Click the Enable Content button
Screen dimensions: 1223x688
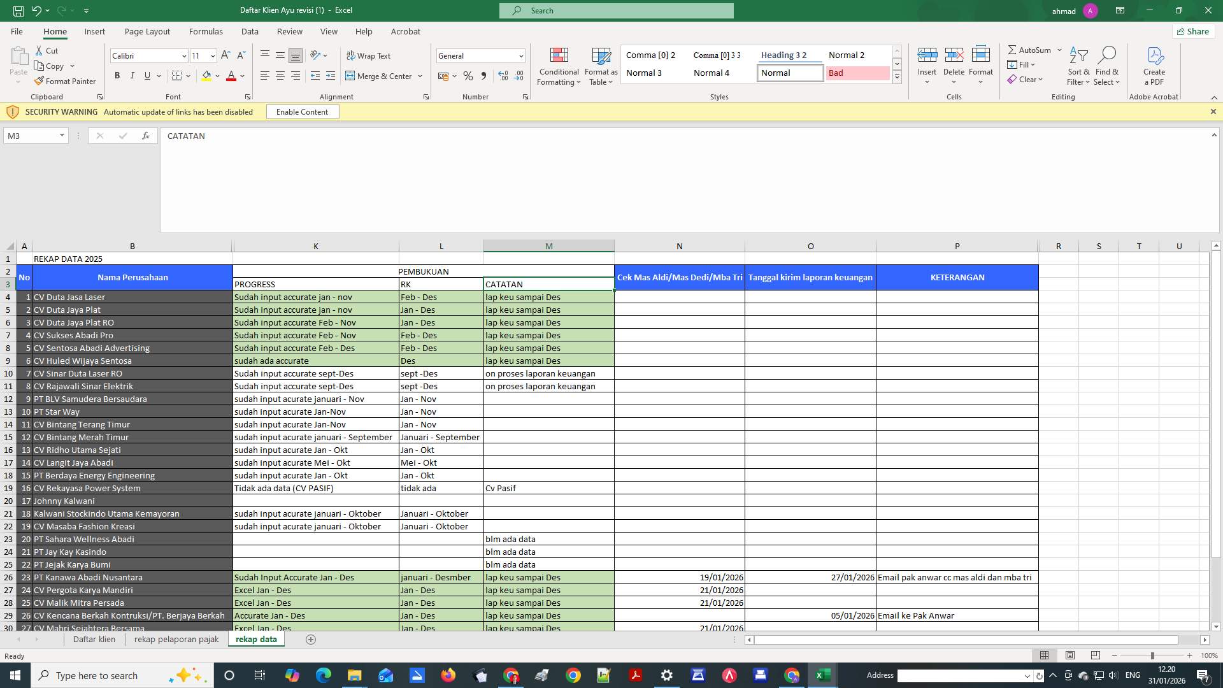[303, 111]
